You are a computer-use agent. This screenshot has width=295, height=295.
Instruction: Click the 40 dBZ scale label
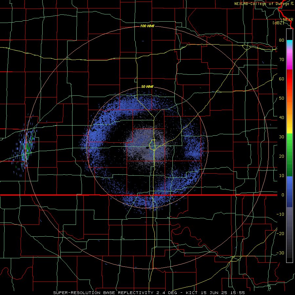282,118
